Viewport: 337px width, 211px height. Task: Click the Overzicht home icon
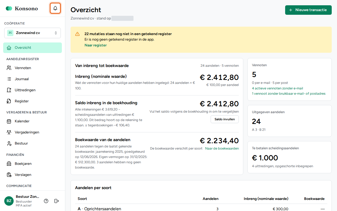click(9, 48)
